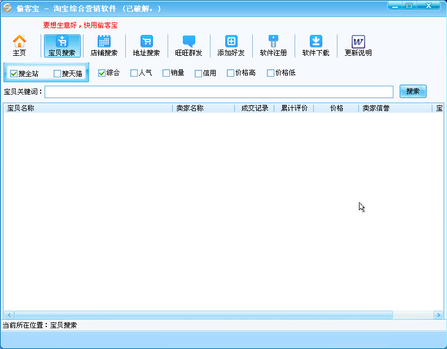Open 软件注册 key icon
Image resolution: width=447 pixels, height=349 pixels.
[x=273, y=46]
